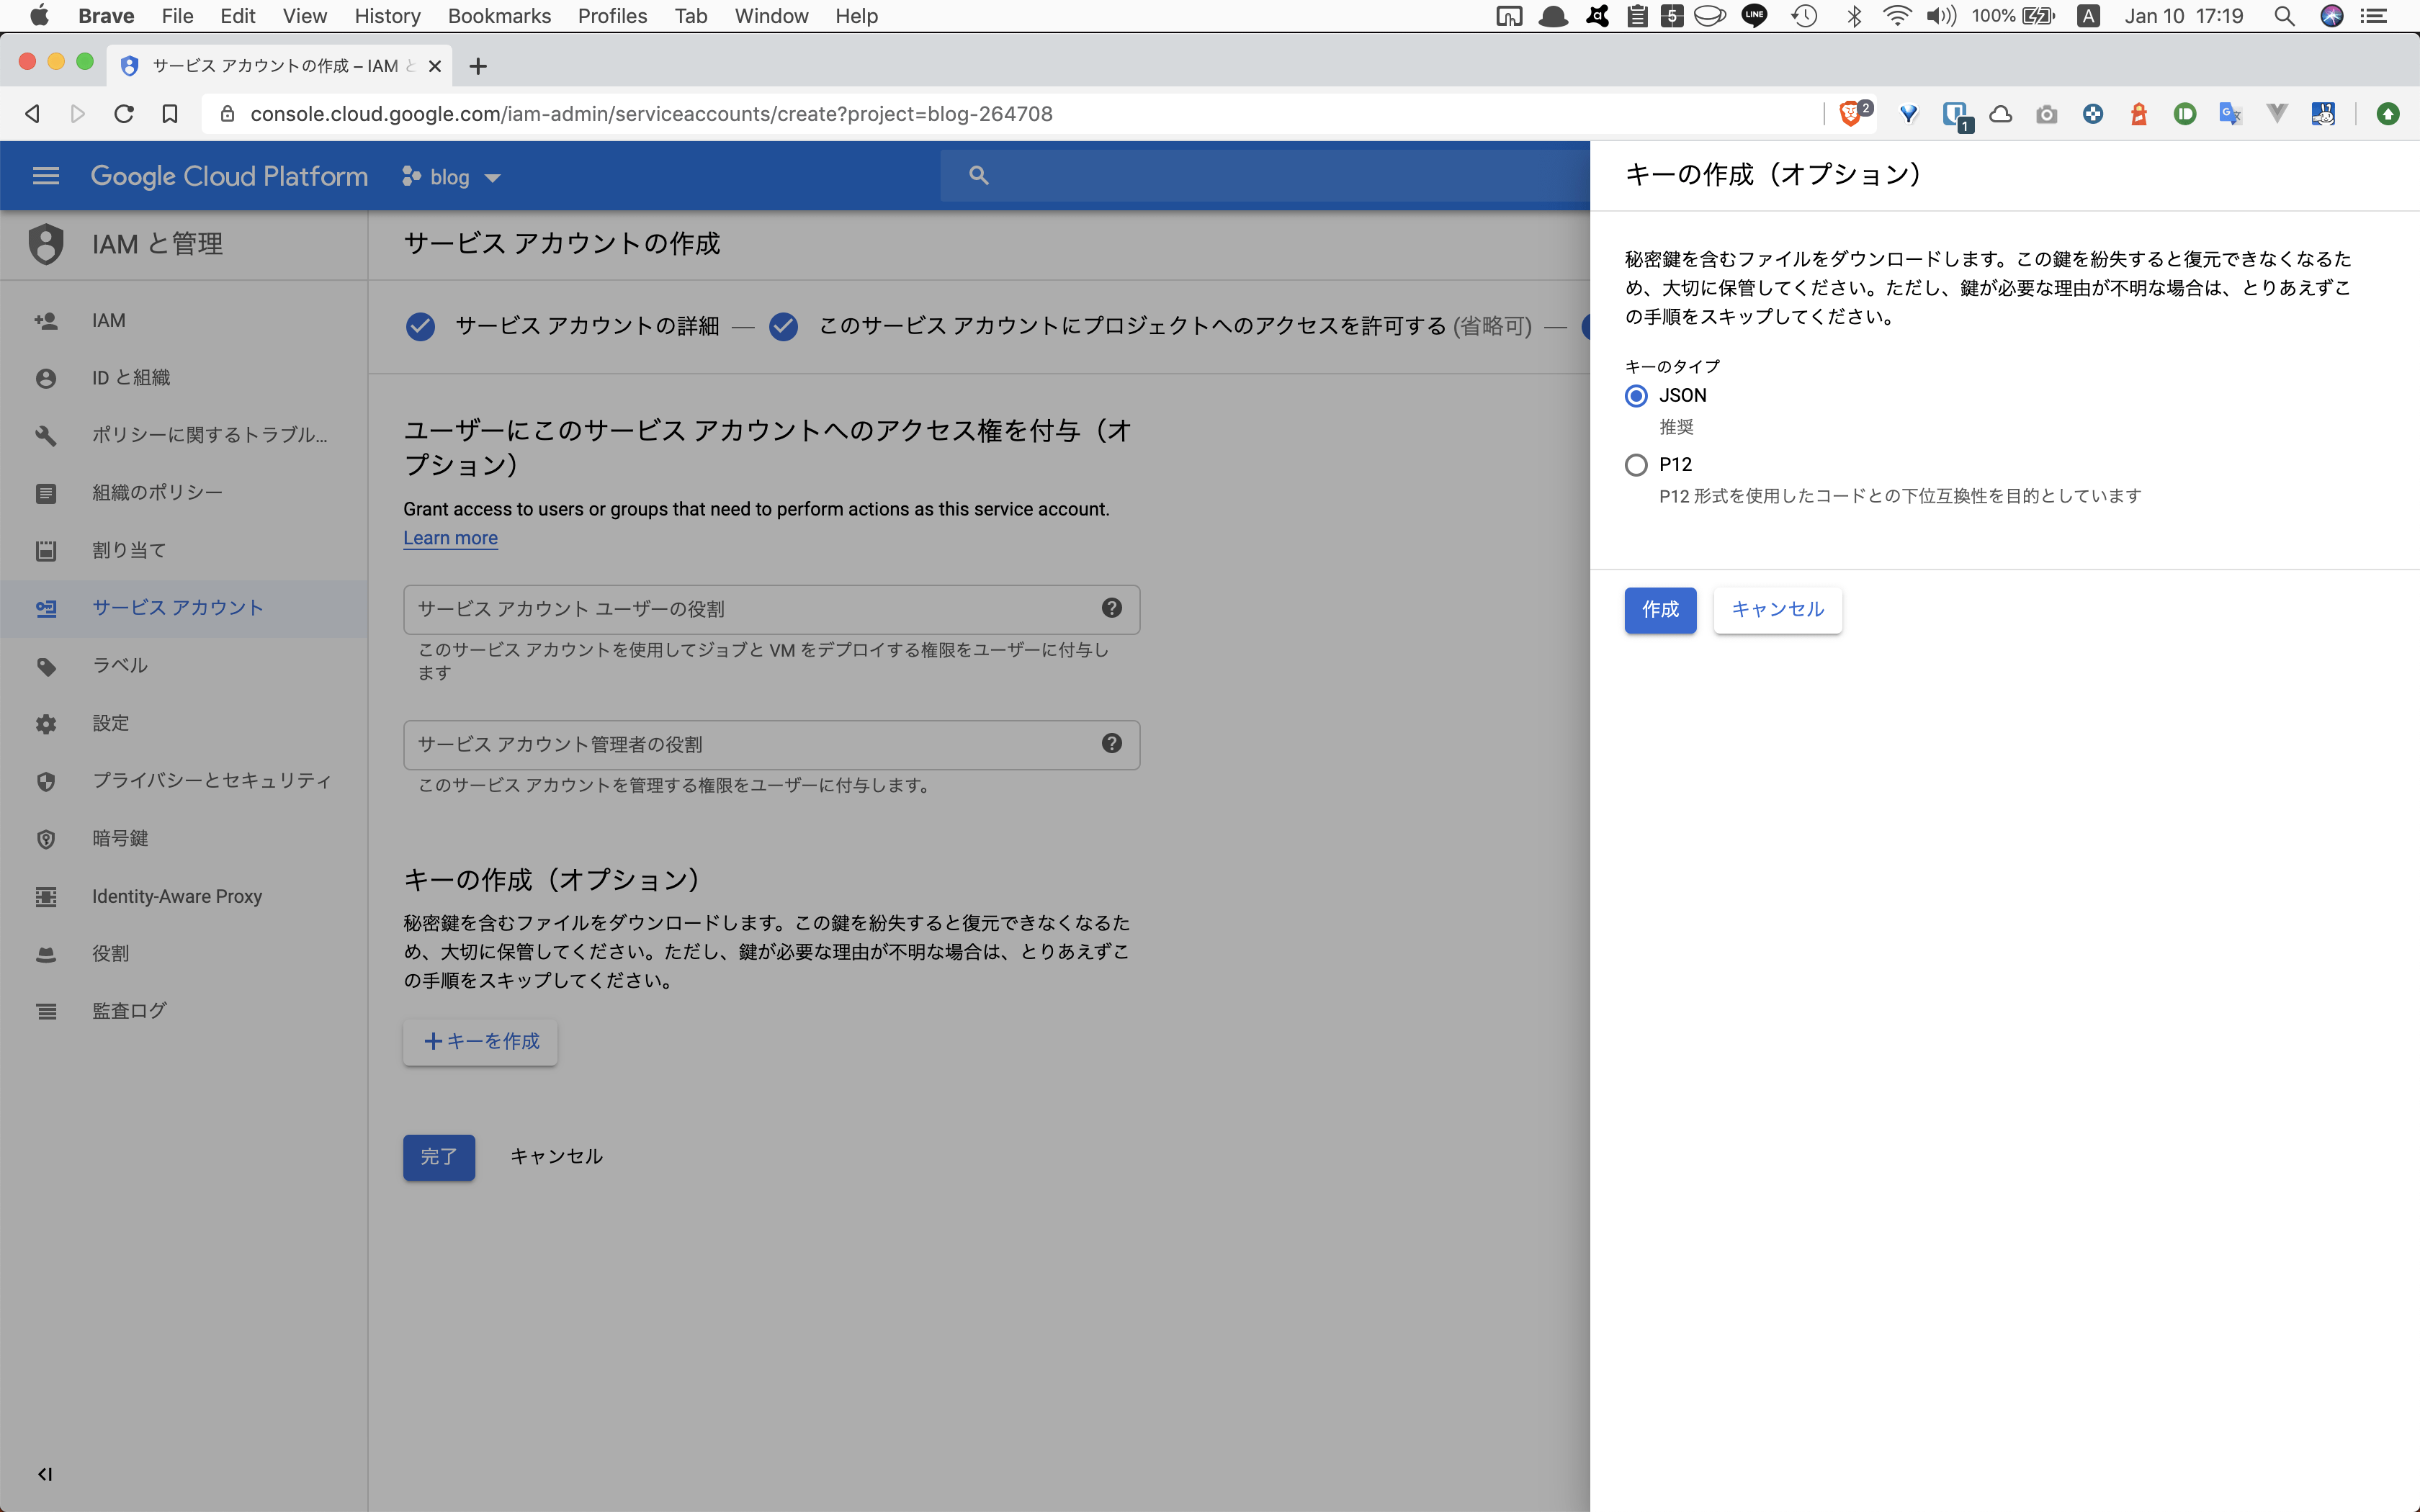The image size is (2420, 1512).
Task: Open the blog project selector dropdown
Action: pos(451,176)
